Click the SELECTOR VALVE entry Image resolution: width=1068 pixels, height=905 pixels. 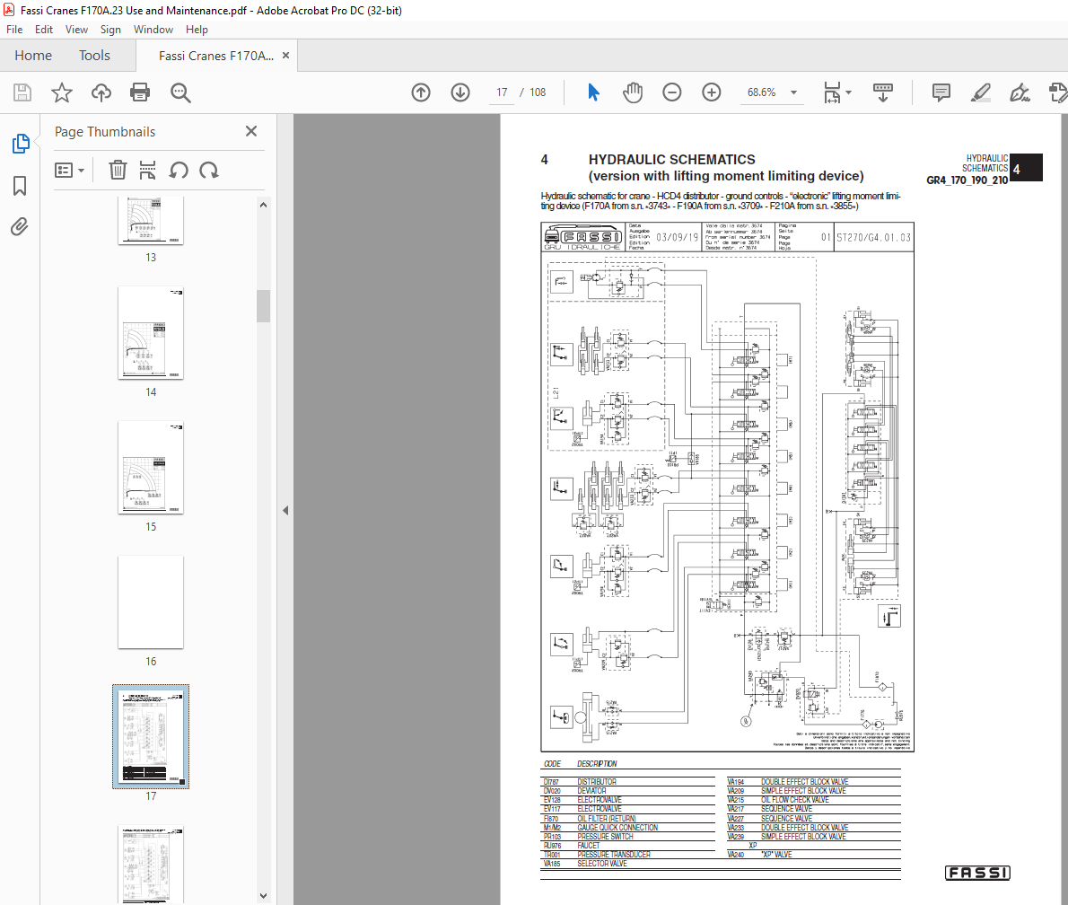[x=602, y=864]
